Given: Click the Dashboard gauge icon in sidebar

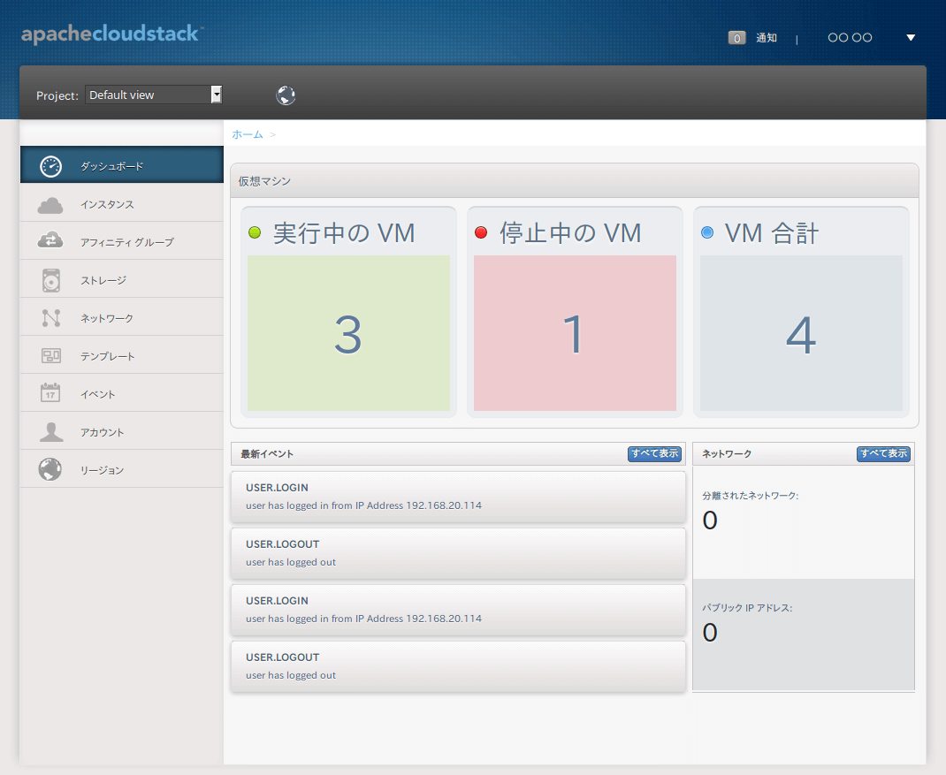Looking at the screenshot, I should click(51, 166).
